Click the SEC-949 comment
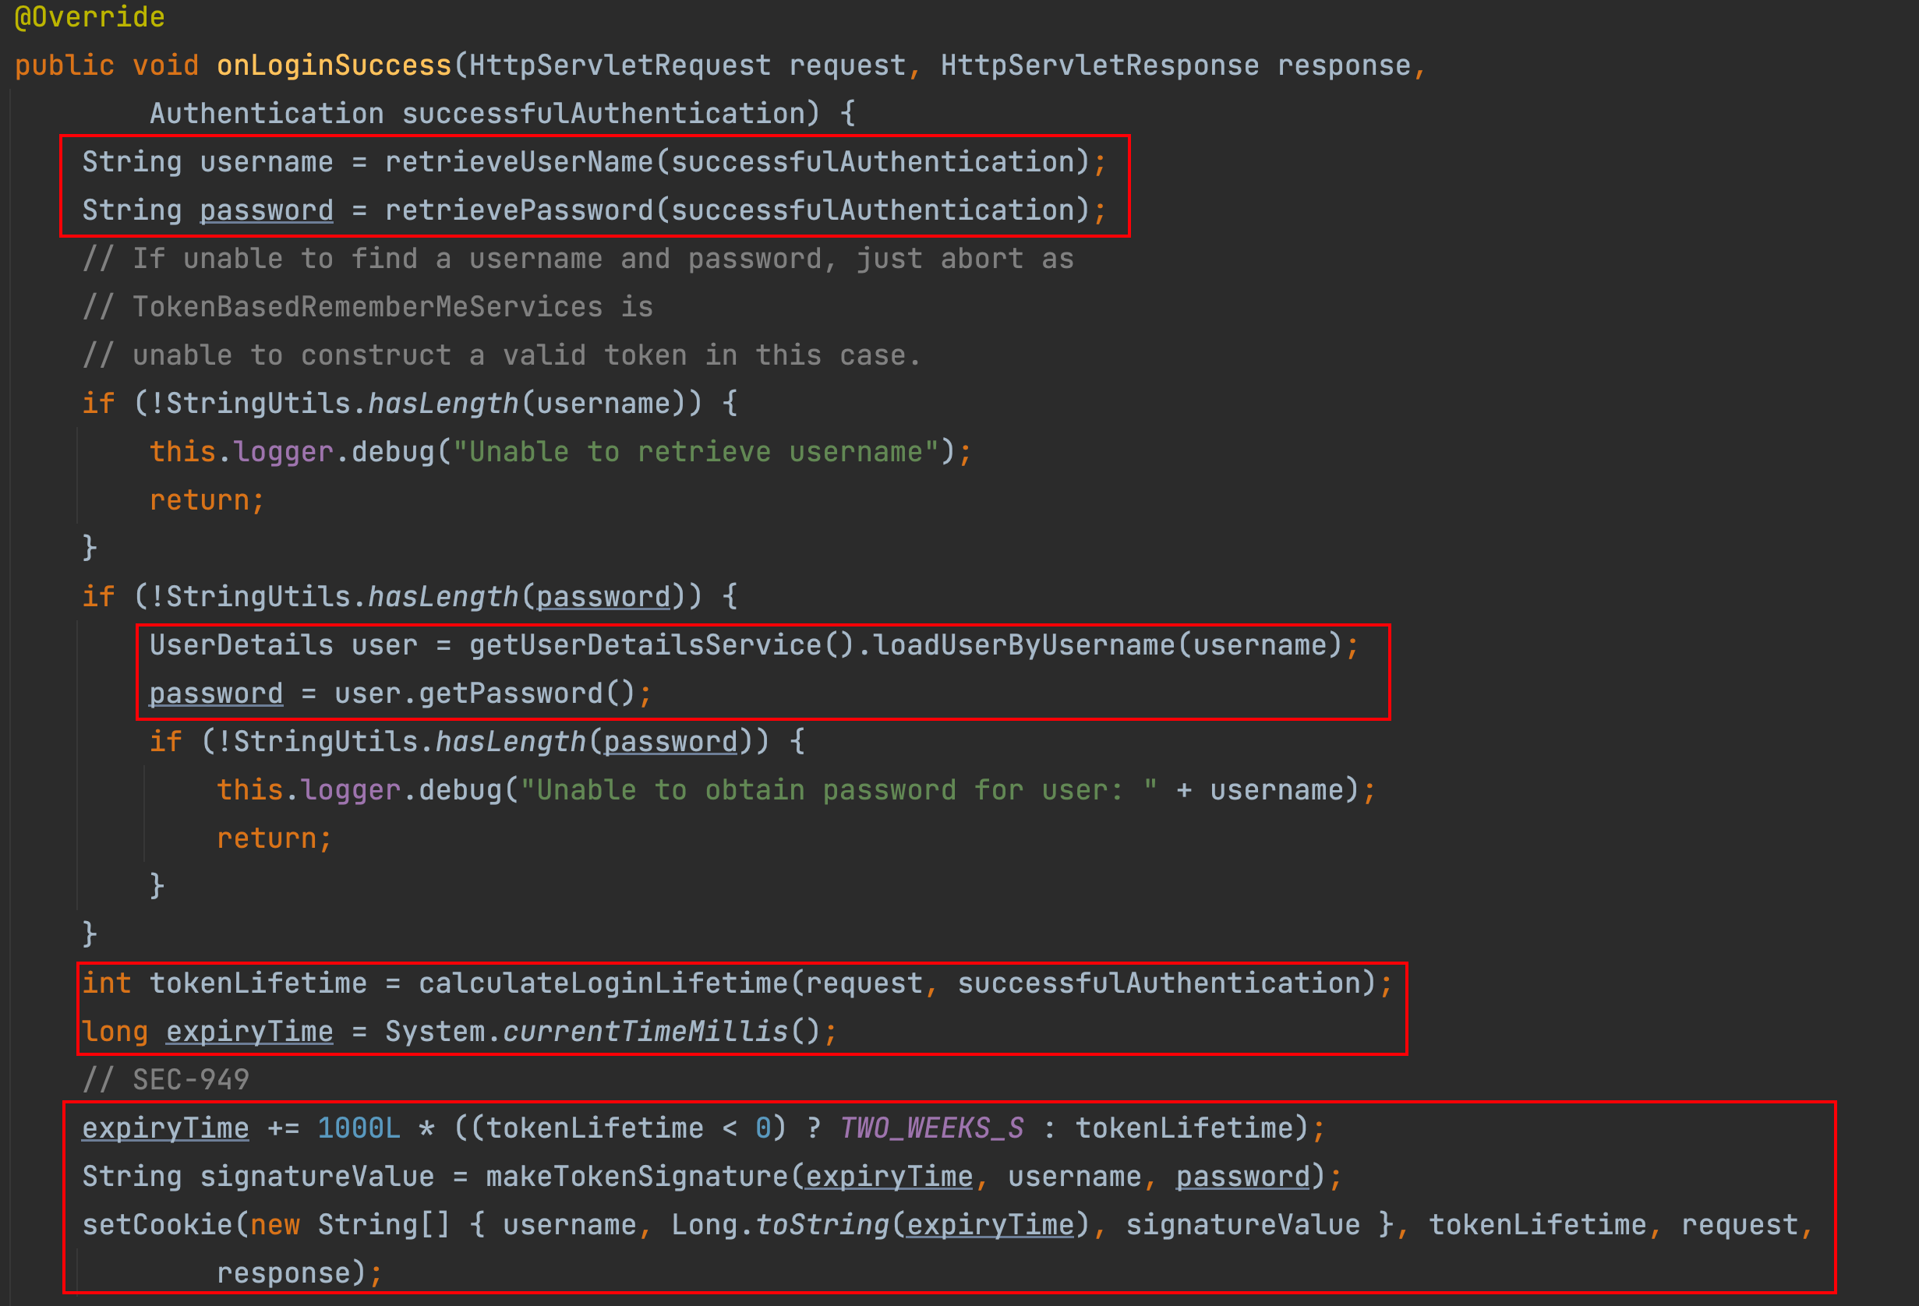The height and width of the screenshot is (1306, 1919). coord(166,1080)
